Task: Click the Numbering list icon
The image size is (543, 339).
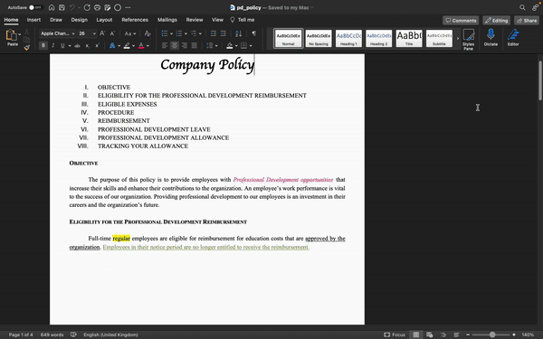Action: point(179,33)
